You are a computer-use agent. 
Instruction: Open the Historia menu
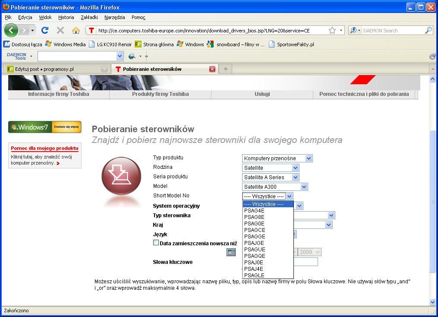tap(66, 17)
